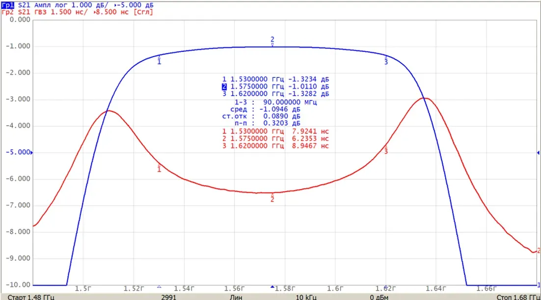
Task: Click the ГВЗ format of trace Гр2
Action: click(40, 12)
